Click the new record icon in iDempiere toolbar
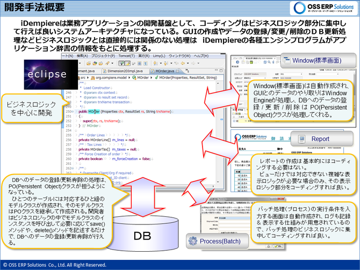Screen dimensions: 360x270 coord(243,62)
